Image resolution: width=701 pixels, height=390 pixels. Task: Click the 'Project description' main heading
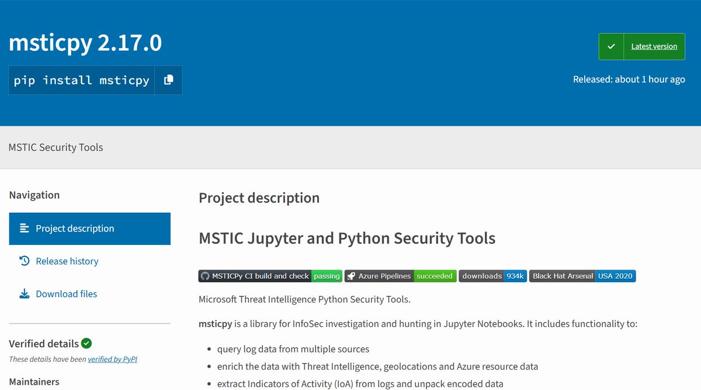click(259, 198)
